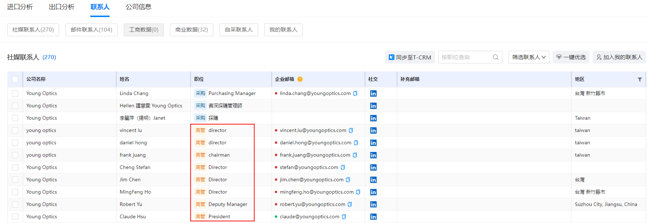Focus the 按职位查询 search field
The image size is (648, 223).
[465, 57]
